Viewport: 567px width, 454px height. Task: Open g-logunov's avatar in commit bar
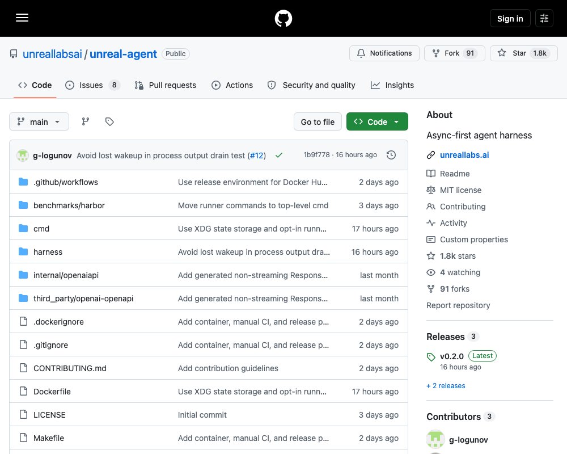point(23,155)
